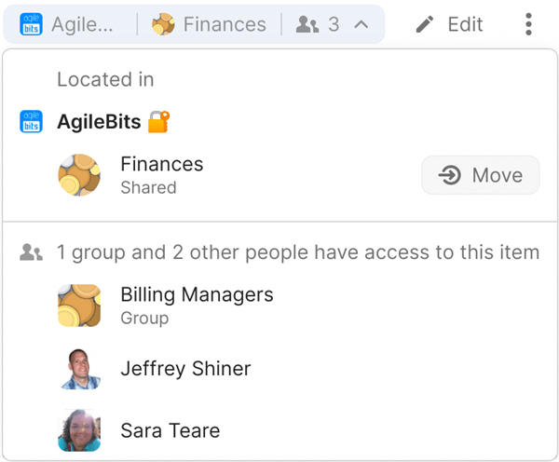Viewport: 559px width, 462px height.
Task: Click the Finances vault coin icon
Action: (x=79, y=175)
